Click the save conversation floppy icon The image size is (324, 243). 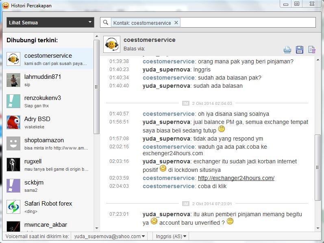(300, 50)
